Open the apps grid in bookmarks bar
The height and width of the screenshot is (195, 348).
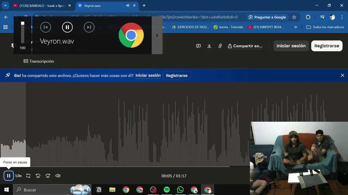coord(5,27)
